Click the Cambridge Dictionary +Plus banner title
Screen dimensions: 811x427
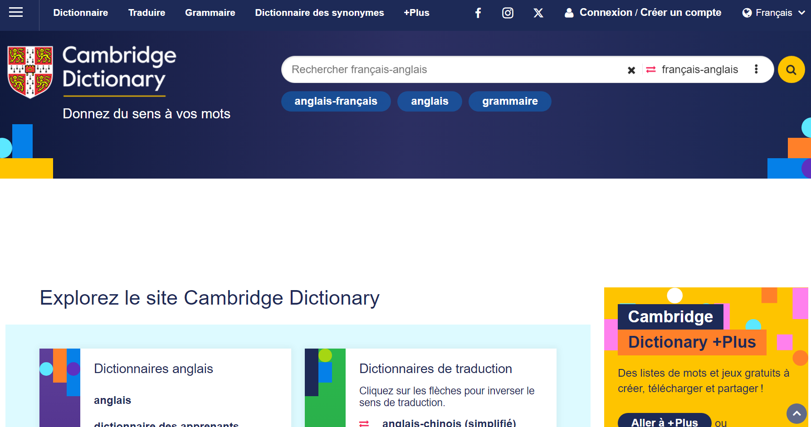(692, 330)
